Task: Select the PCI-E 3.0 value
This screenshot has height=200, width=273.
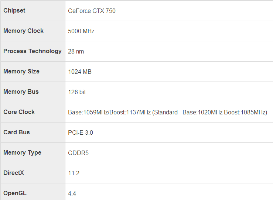Action: [x=81, y=133]
